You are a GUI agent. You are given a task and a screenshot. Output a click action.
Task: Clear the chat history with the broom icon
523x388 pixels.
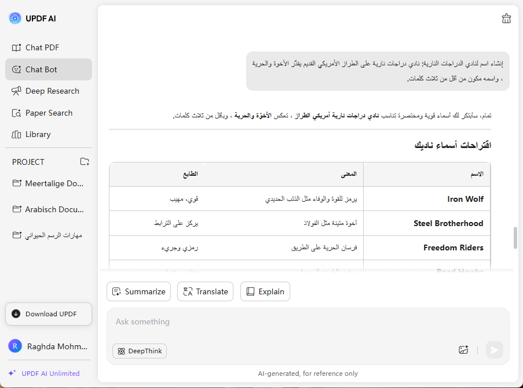pos(506,18)
